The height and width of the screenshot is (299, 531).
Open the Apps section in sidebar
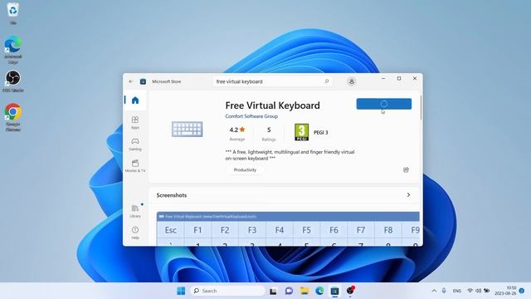click(135, 122)
